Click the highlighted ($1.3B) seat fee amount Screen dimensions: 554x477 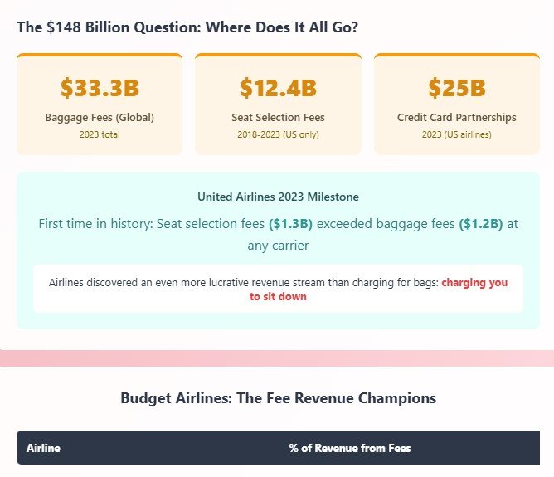(289, 224)
